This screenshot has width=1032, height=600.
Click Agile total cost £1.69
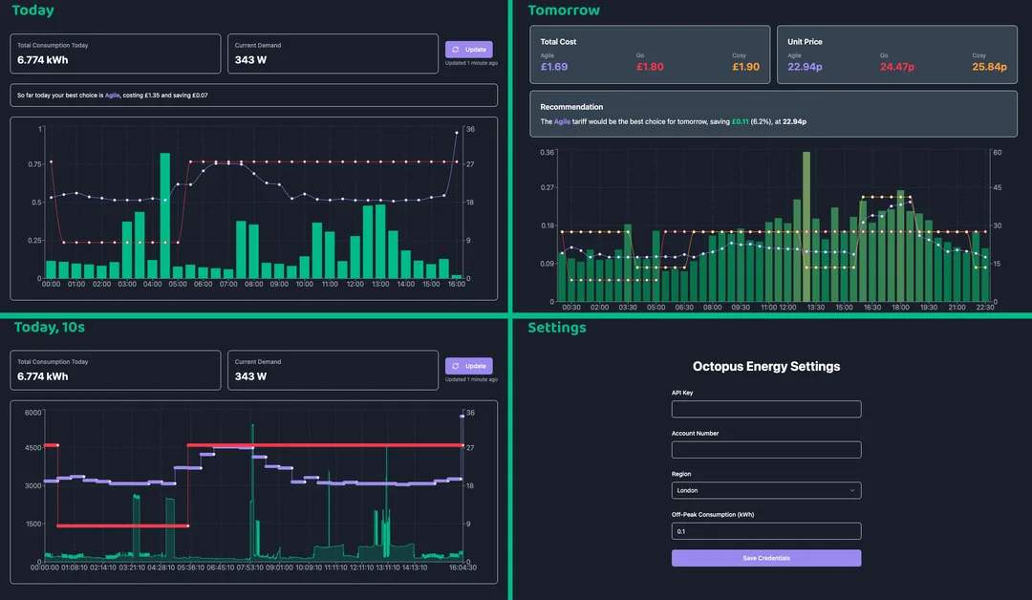[554, 67]
